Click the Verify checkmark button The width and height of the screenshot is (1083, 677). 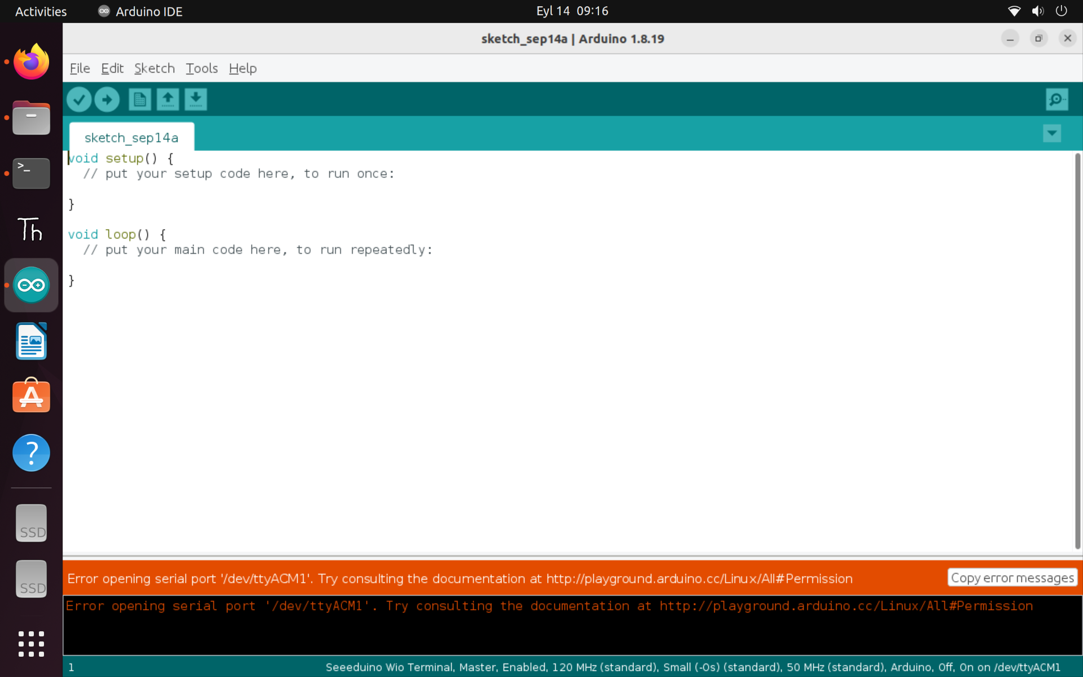[x=79, y=100]
